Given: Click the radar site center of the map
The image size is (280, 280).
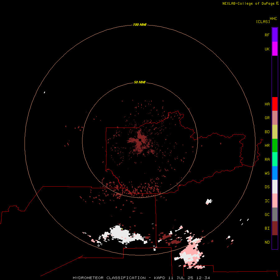Looking at the screenshot, I should (x=140, y=140).
